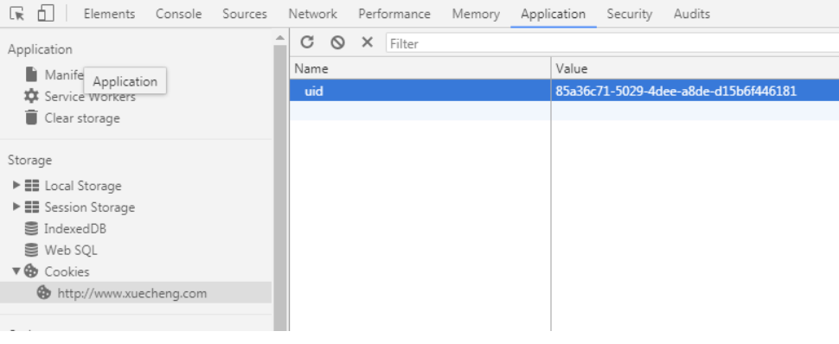
Task: Expand the Session Storage tree arrow
Action: pyautogui.click(x=16, y=207)
